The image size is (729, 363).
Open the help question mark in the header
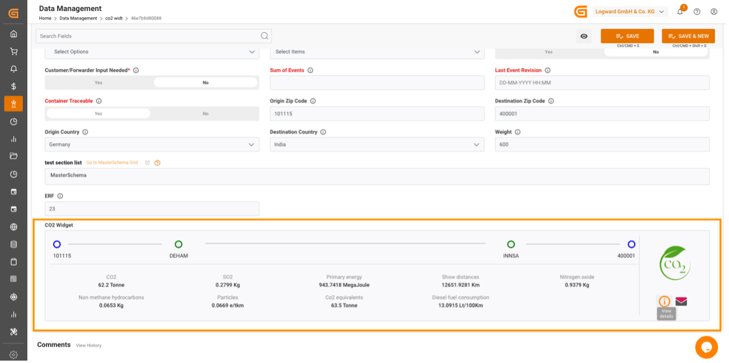click(697, 12)
